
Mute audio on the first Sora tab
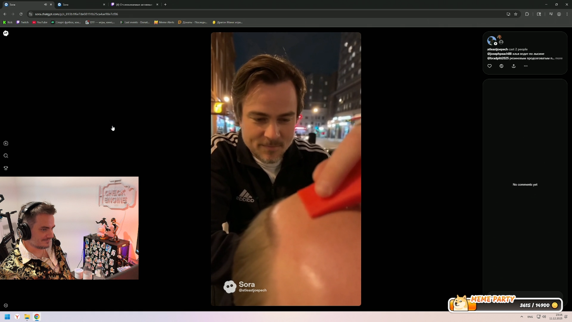pos(45,4)
